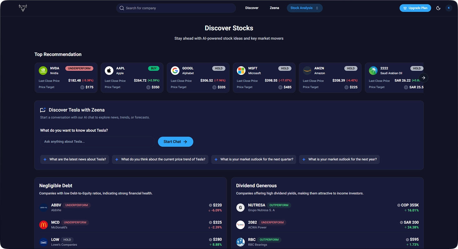Expand the Stock Analysis dropdown
The height and width of the screenshot is (249, 458).
[305, 8]
